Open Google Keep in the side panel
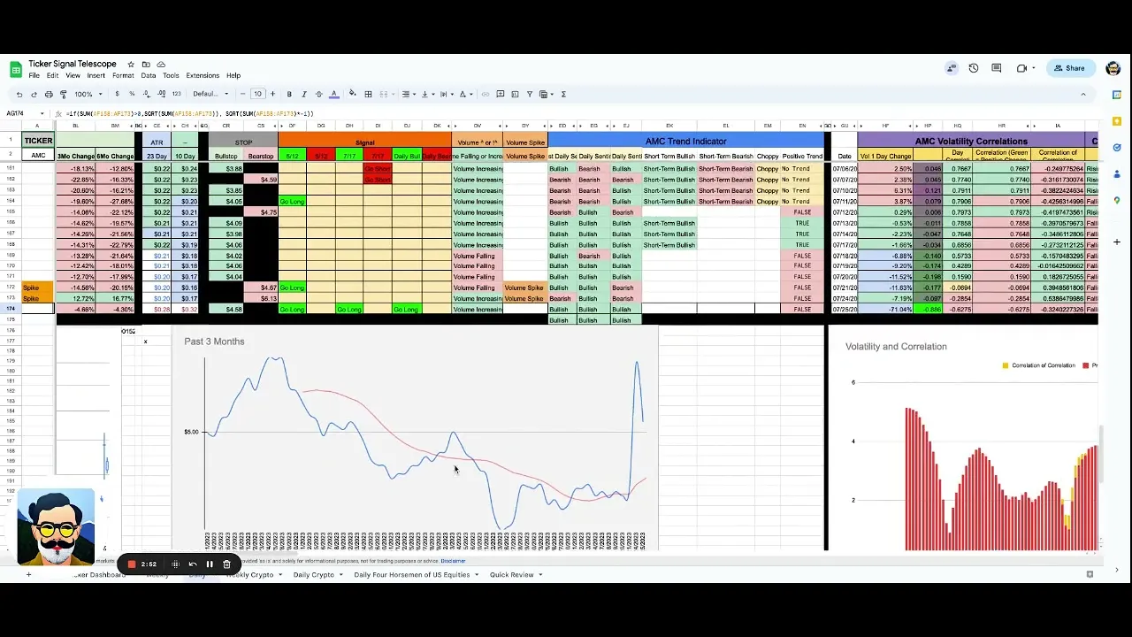Screen dimensions: 1132x637 tap(1117, 121)
